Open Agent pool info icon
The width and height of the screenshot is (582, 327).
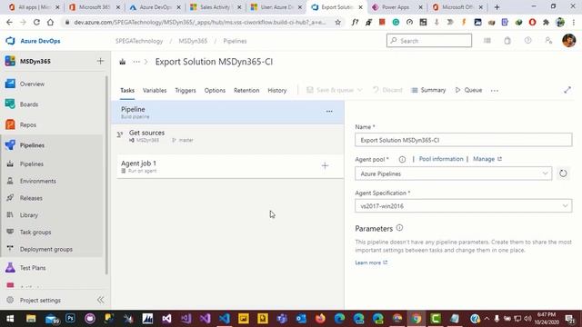pos(402,160)
